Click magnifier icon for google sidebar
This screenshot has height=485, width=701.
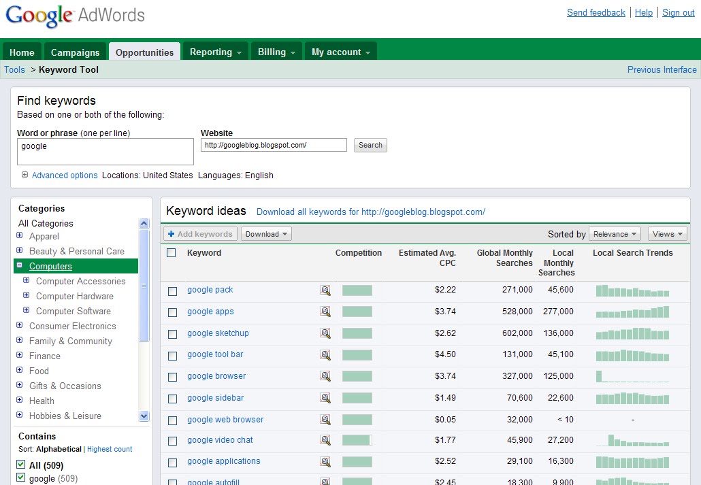(x=325, y=398)
